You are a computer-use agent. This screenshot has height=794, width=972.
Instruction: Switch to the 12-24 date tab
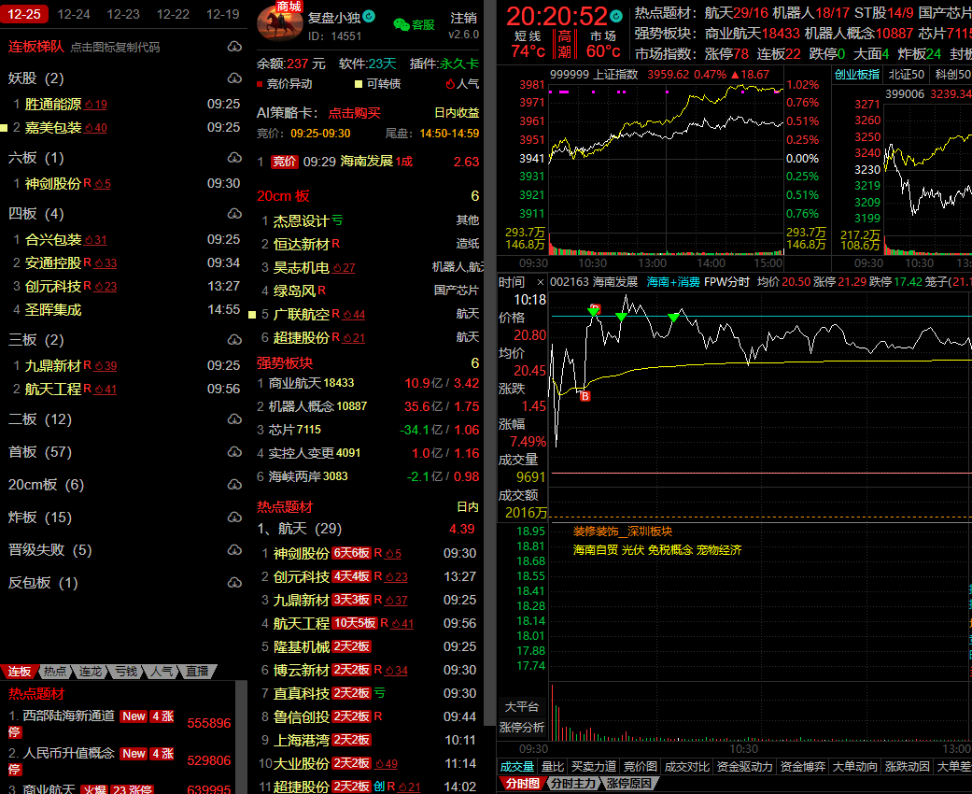(74, 14)
